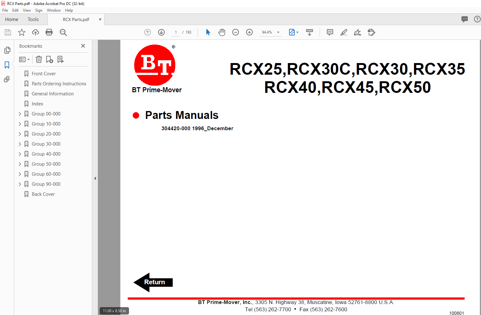This screenshot has width=481, height=315.
Task: Expand the Group 20-000 bookmark
Action: (20, 134)
